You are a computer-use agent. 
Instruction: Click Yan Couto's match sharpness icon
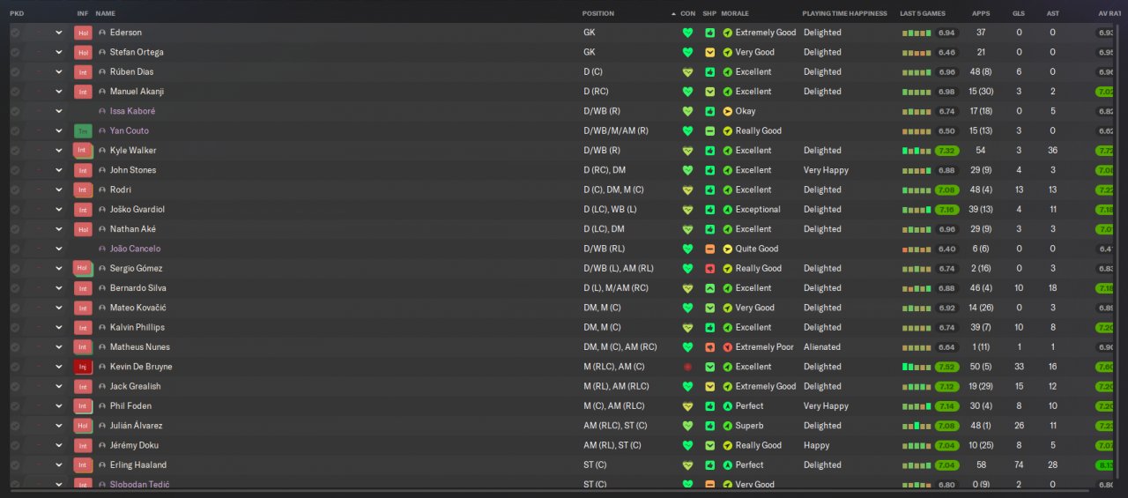click(x=710, y=130)
